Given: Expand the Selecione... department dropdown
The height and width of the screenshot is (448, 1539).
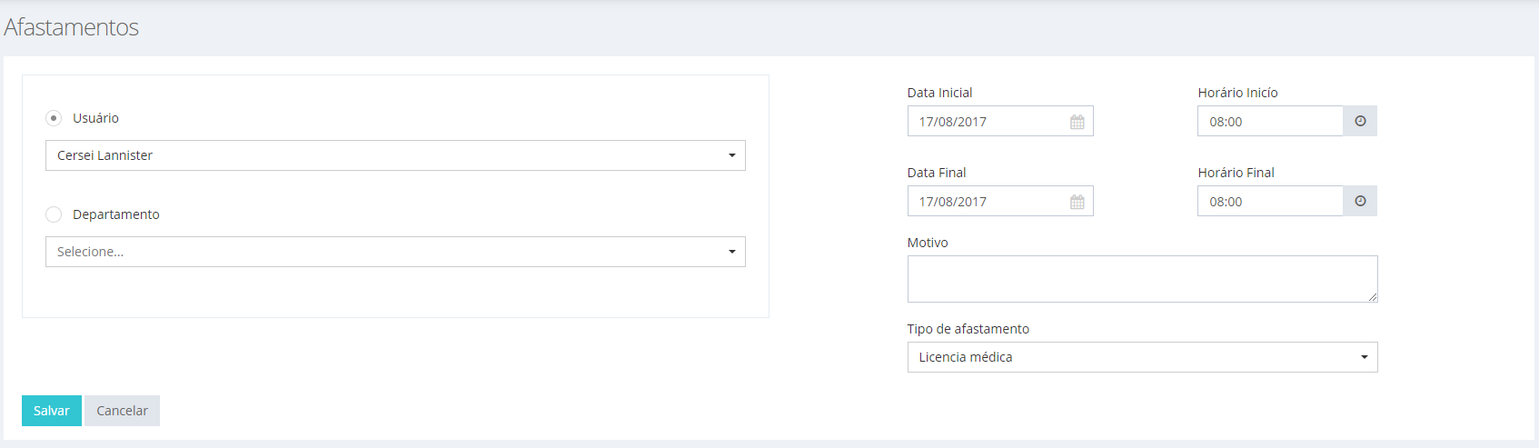Looking at the screenshot, I should coord(395,252).
